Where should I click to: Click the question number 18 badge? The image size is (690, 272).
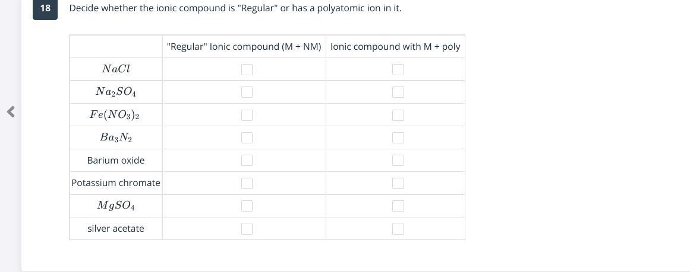45,8
